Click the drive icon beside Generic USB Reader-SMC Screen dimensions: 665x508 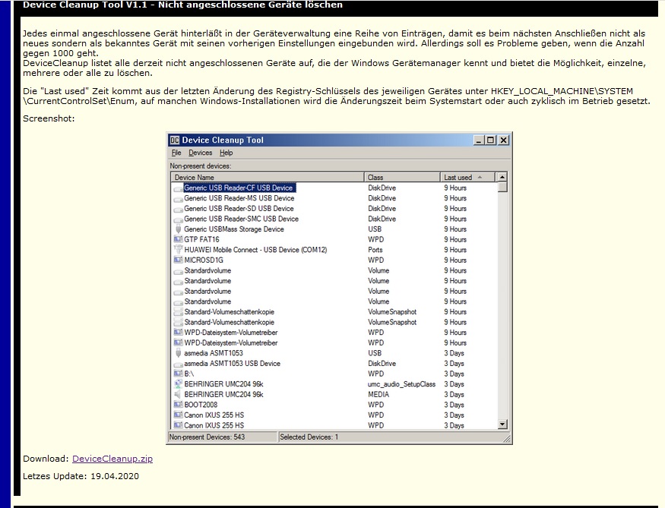[178, 219]
